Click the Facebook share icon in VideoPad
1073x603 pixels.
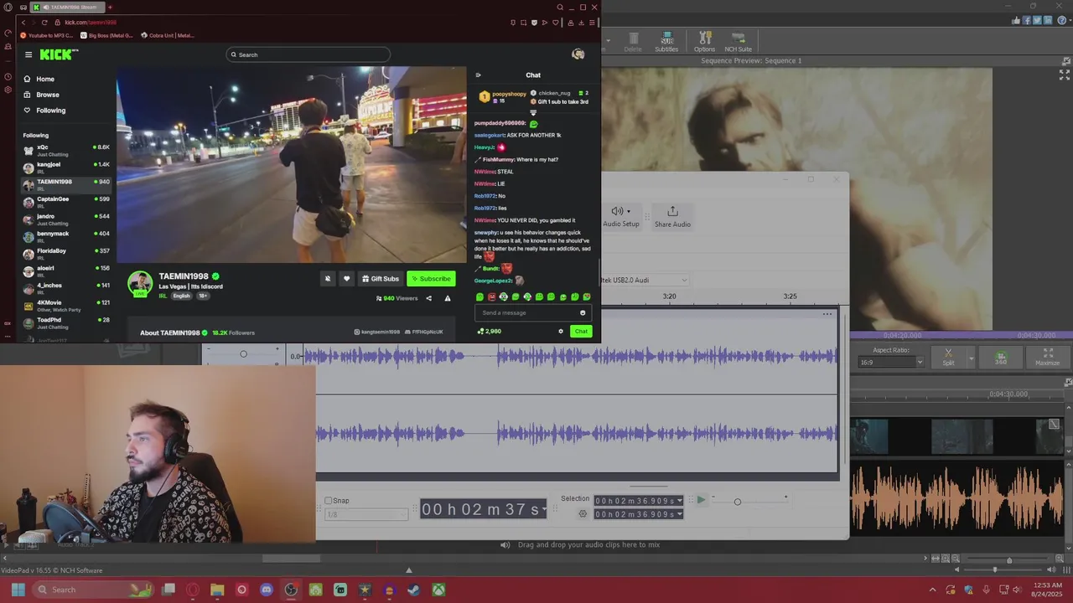tap(1025, 20)
